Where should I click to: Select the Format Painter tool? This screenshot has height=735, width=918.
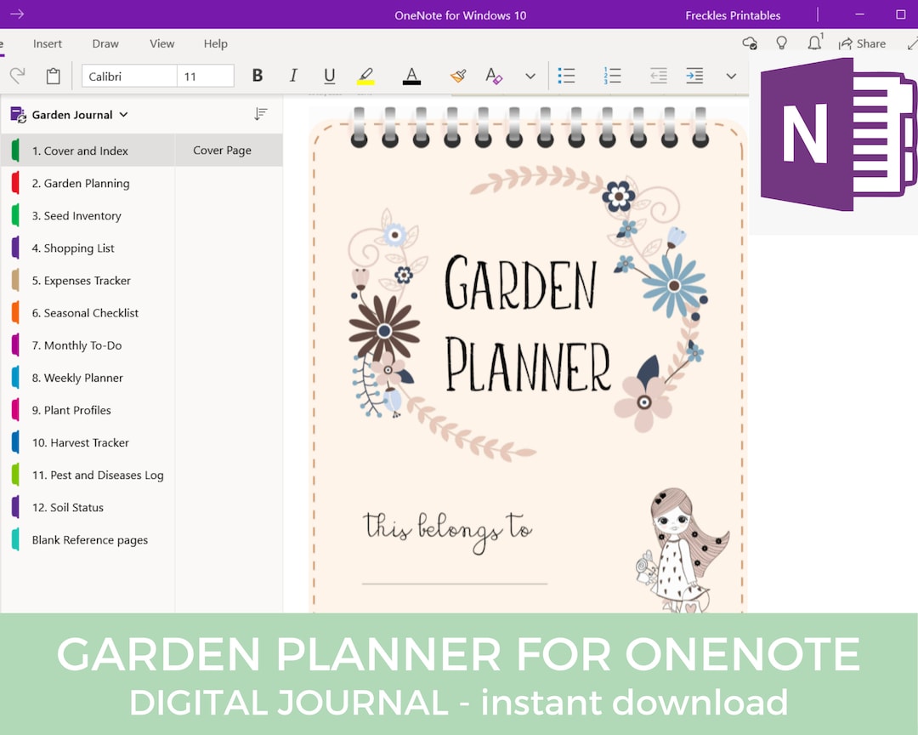coord(457,76)
